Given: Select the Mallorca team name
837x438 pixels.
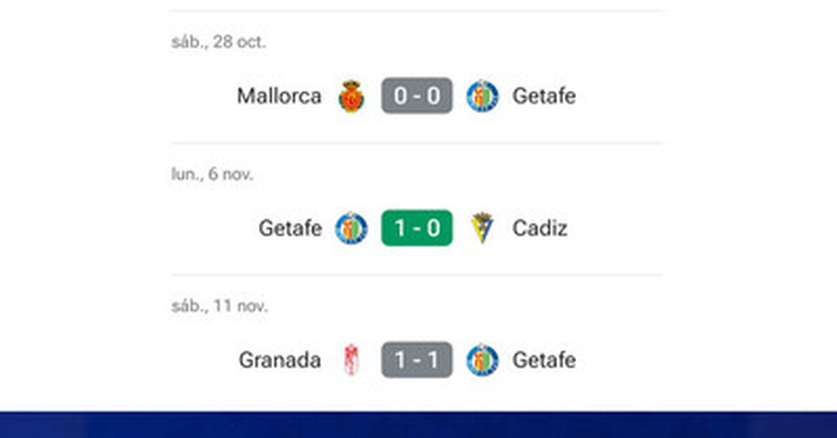Looking at the screenshot, I should (279, 96).
